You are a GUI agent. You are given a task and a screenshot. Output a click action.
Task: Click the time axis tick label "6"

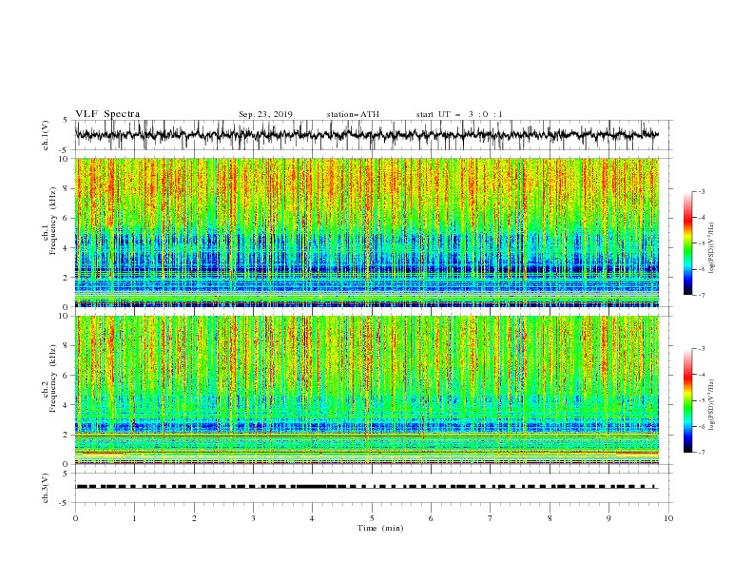pyautogui.click(x=431, y=518)
